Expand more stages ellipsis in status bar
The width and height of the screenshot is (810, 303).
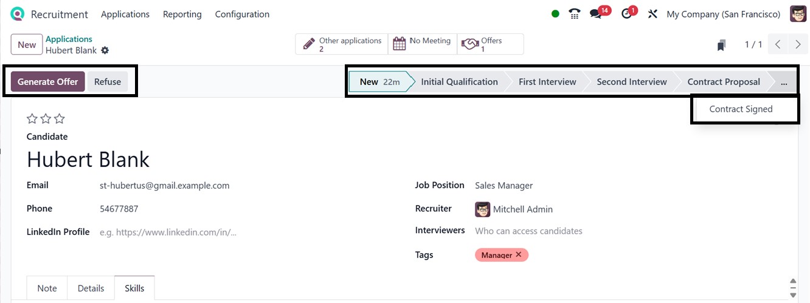point(784,82)
